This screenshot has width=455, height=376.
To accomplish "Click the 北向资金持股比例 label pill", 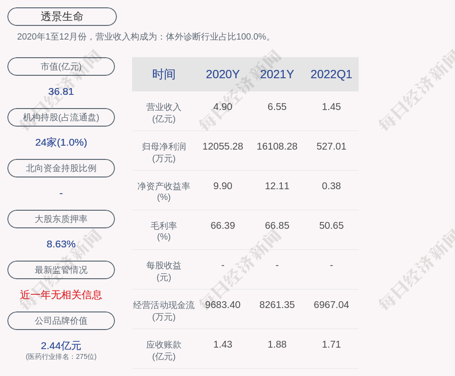I will tap(61, 168).
